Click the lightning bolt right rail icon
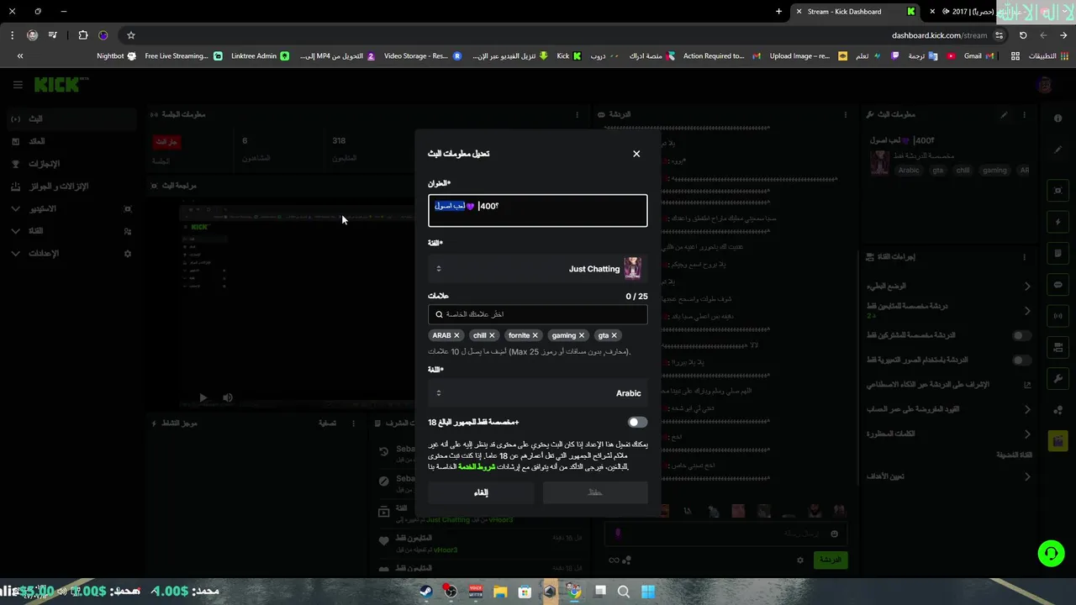This screenshot has width=1076, height=605. click(x=1058, y=222)
